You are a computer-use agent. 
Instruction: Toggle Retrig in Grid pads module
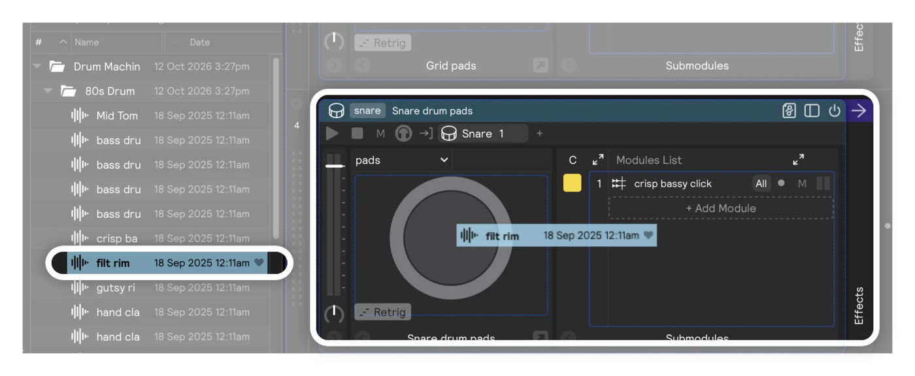[x=383, y=43]
